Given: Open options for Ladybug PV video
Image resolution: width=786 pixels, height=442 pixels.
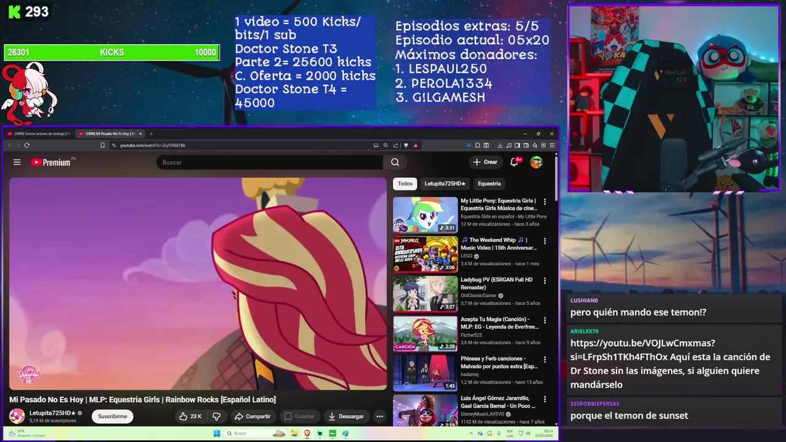Looking at the screenshot, I should pyautogui.click(x=545, y=281).
